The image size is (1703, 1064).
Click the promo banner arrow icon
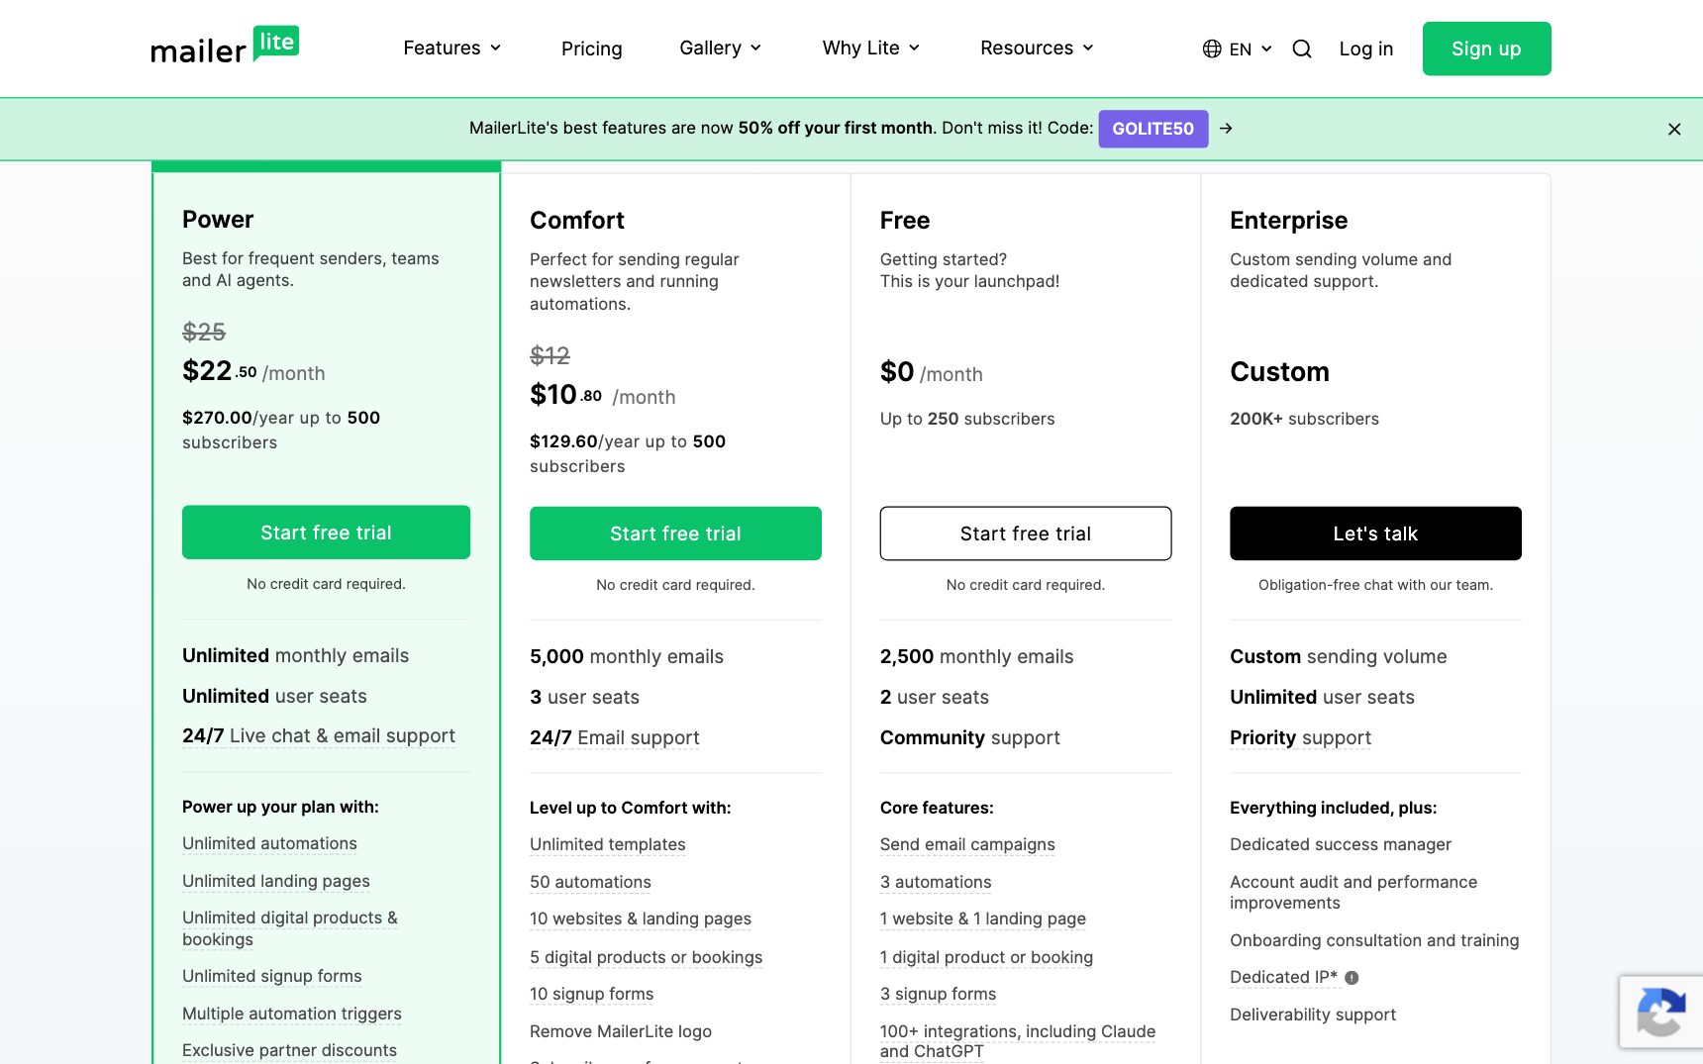coord(1226,129)
